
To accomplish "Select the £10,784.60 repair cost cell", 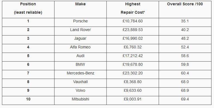I will [133, 22].
